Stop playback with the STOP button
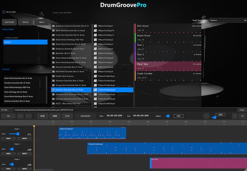Viewport: 247px width, 171px height. pyautogui.click(x=55, y=116)
